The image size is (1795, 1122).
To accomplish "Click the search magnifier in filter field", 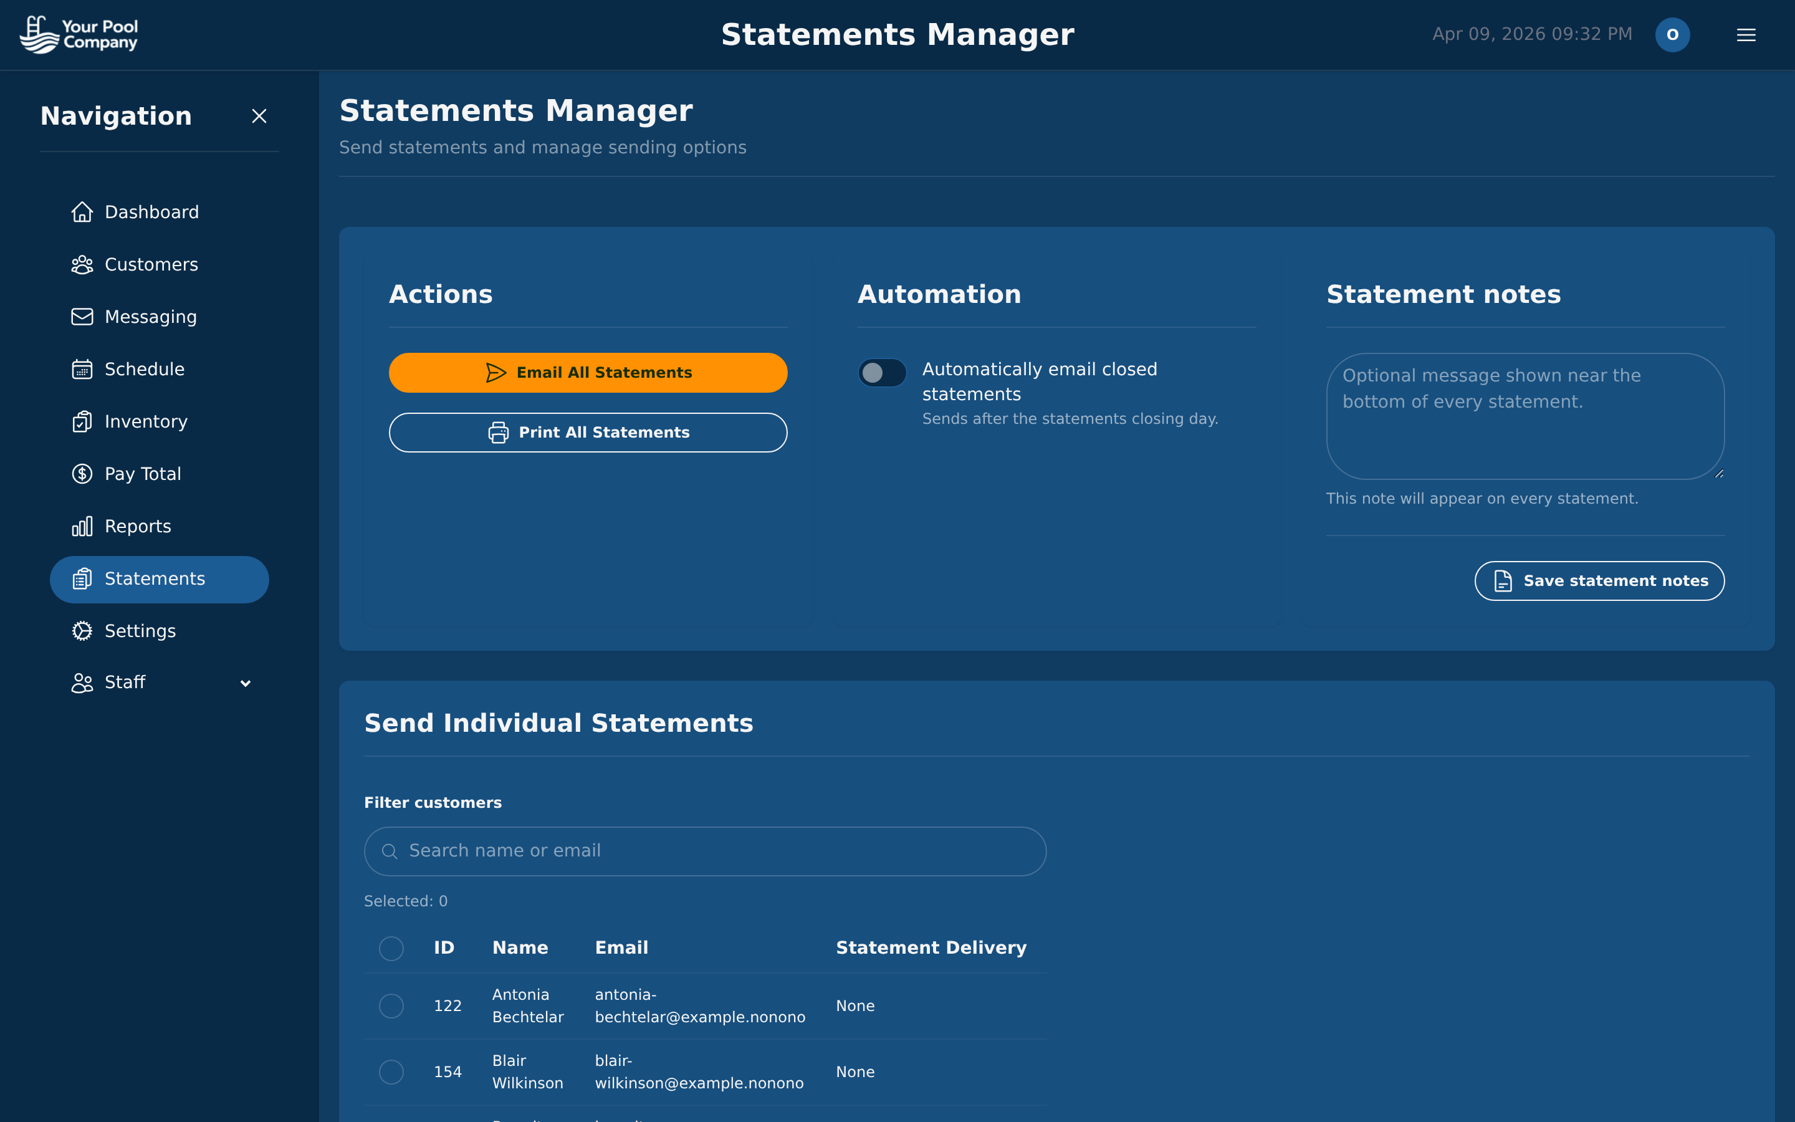I will 391,850.
